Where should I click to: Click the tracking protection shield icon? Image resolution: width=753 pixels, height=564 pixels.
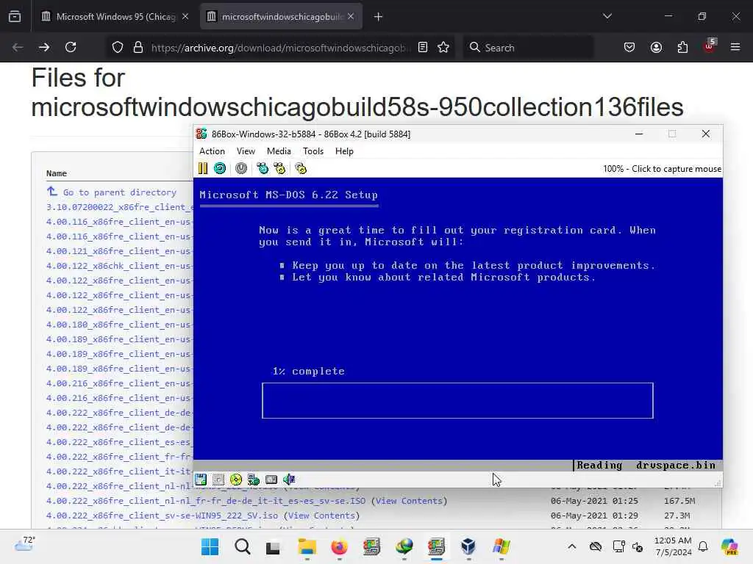pyautogui.click(x=118, y=47)
